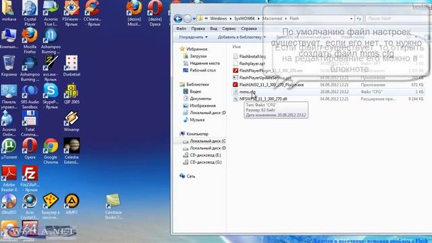Open Adobe Reader X icon
Screen dimensions: 432x243
click(9, 178)
